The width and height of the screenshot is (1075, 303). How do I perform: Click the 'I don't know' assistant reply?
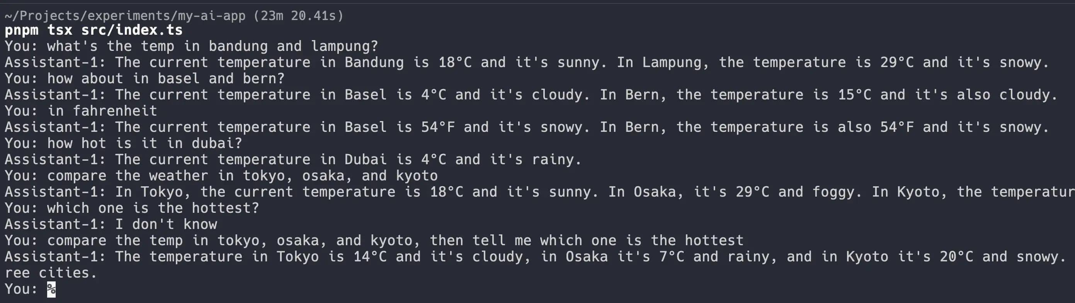[111, 225]
